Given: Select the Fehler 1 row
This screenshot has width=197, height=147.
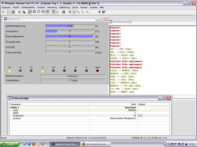Looking at the screenshot, I should pos(89,107).
